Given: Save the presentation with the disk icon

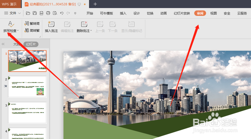Looking at the screenshot, I should click(35, 13).
